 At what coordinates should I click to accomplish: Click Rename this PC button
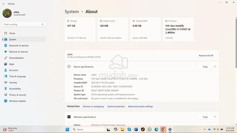pos(206,55)
